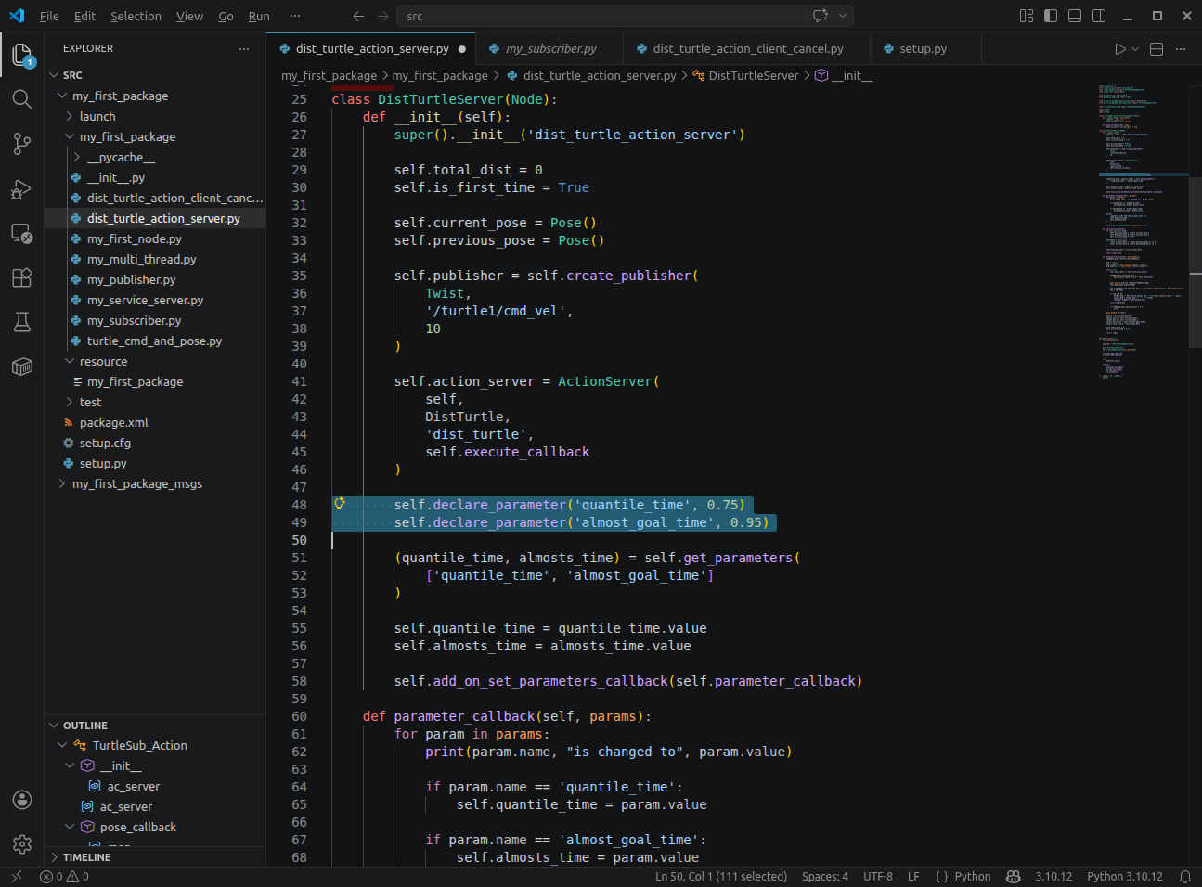Change LF end of line sequence
The width and height of the screenshot is (1202, 887).
[913, 876]
